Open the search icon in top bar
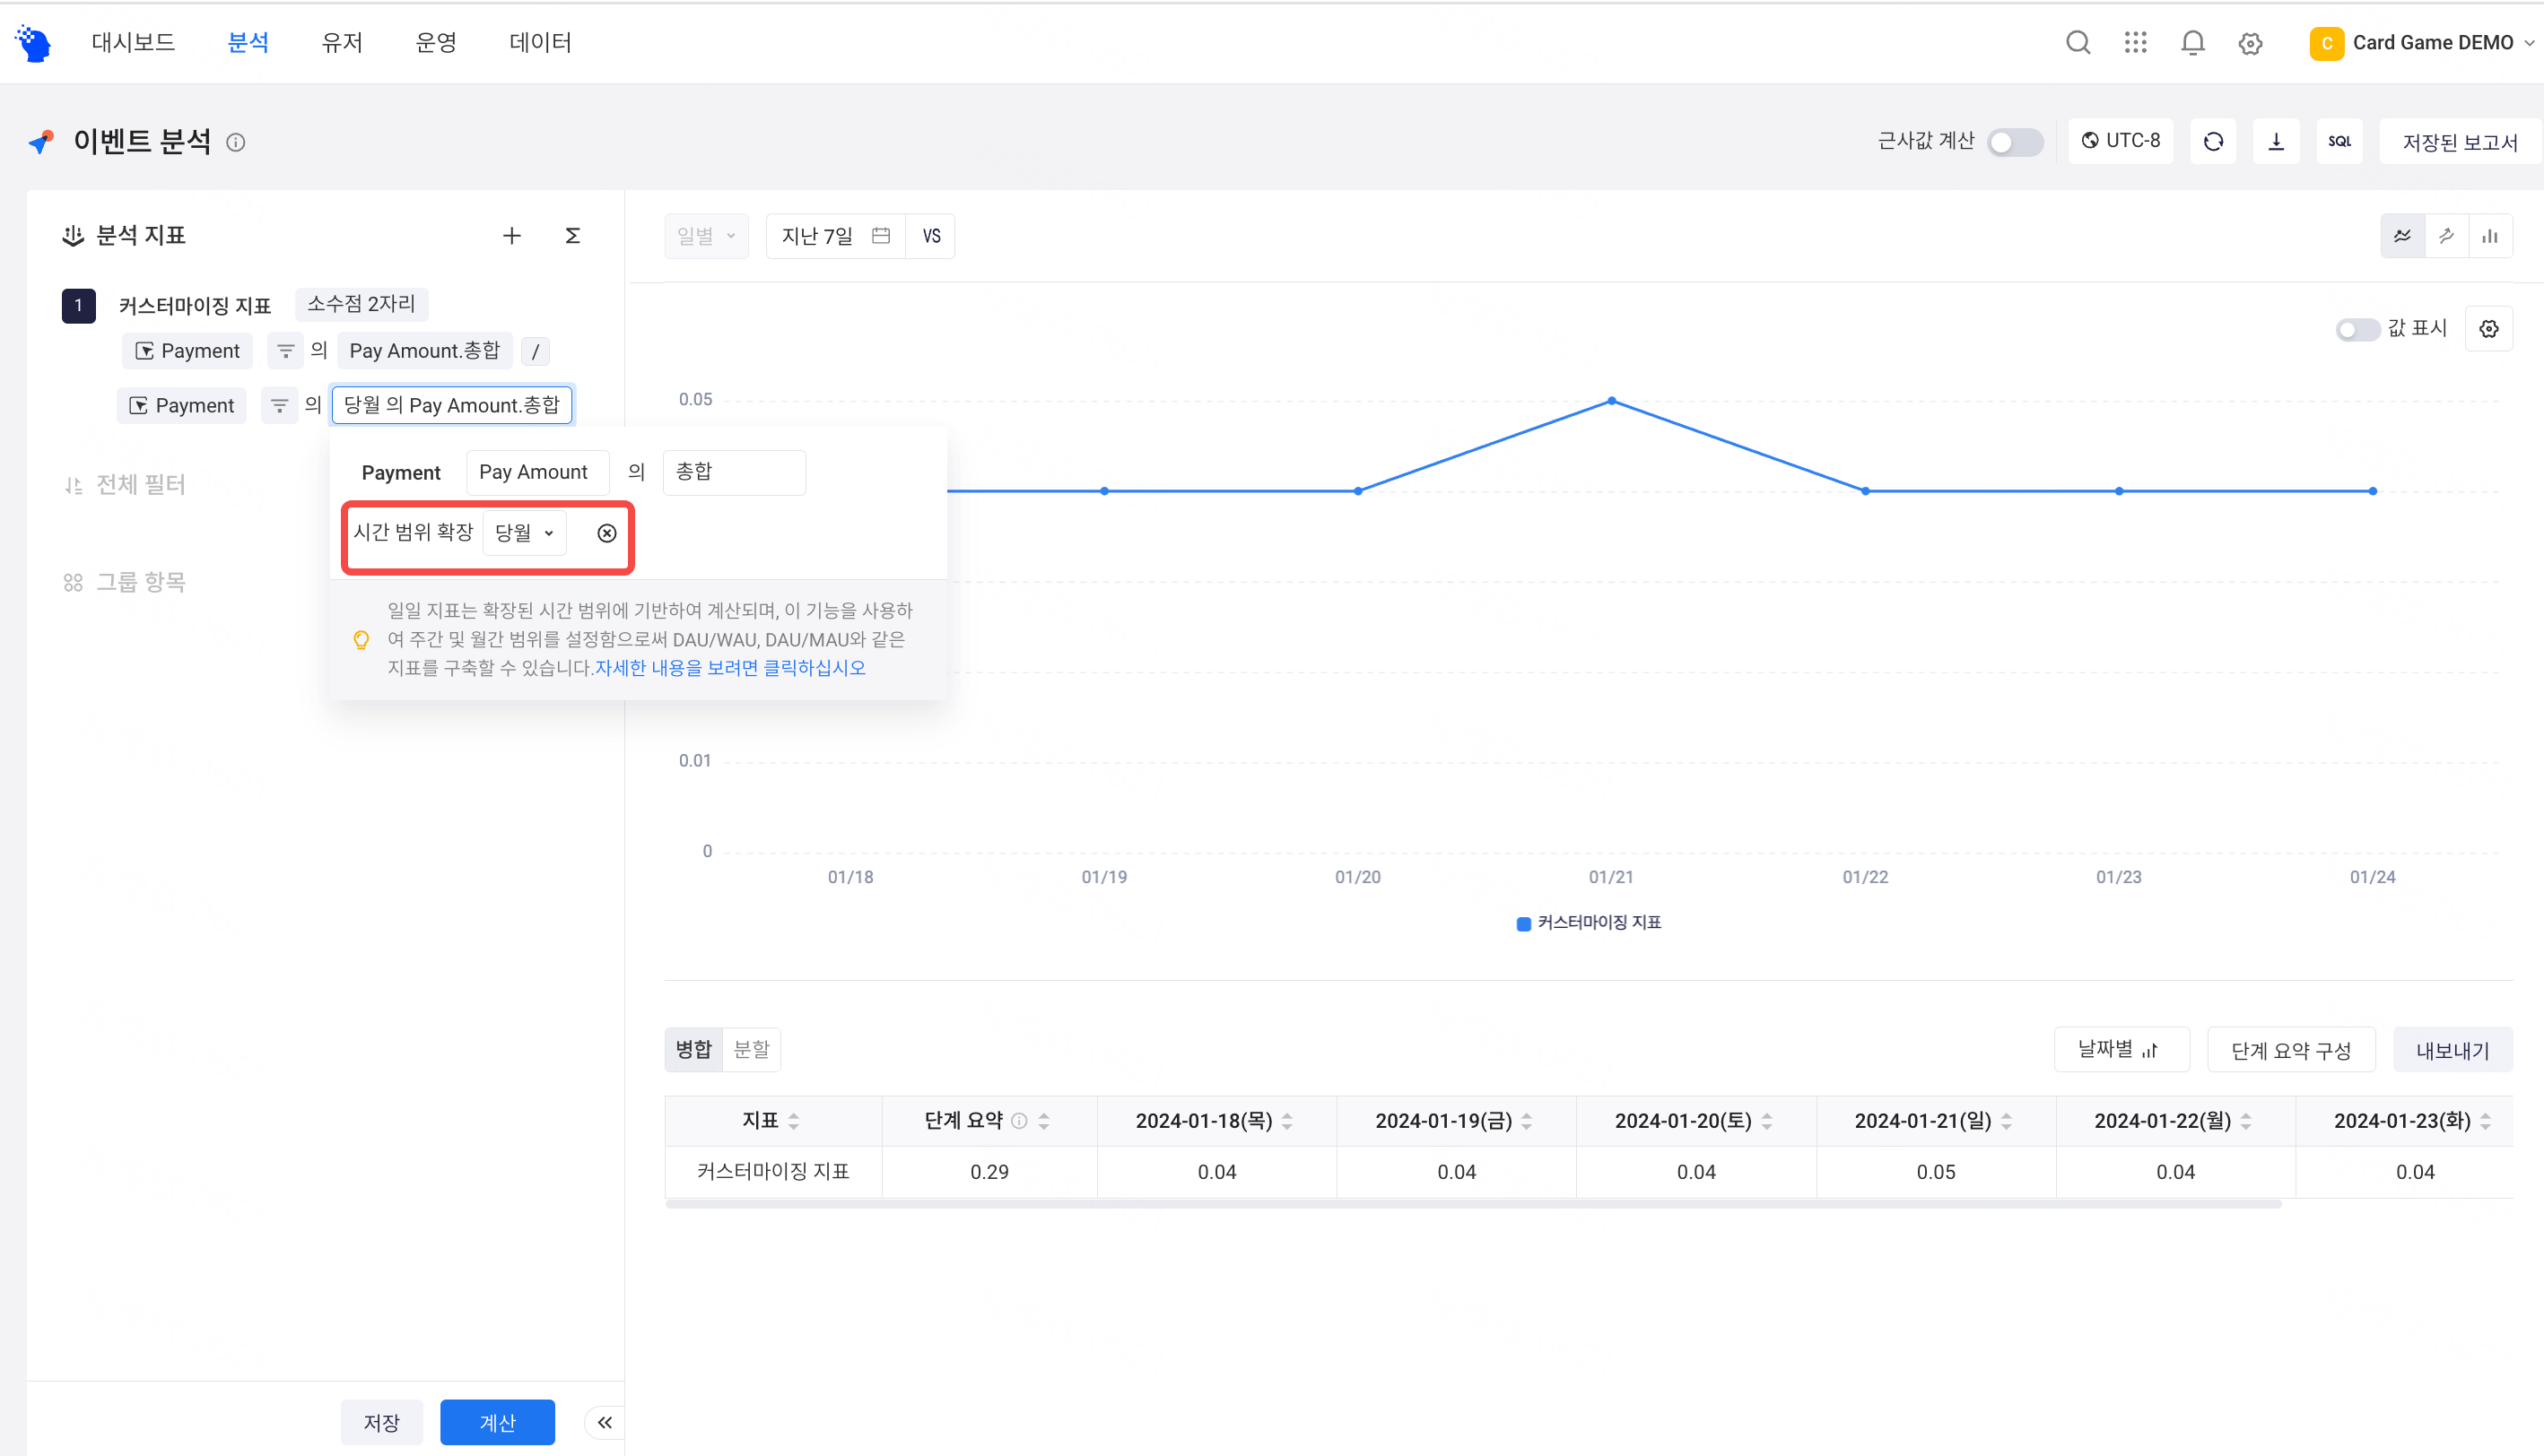 [x=2078, y=42]
